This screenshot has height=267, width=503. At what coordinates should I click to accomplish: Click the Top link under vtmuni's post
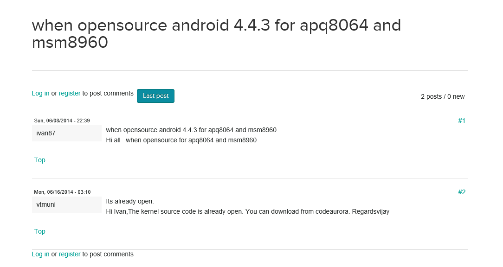(x=40, y=231)
